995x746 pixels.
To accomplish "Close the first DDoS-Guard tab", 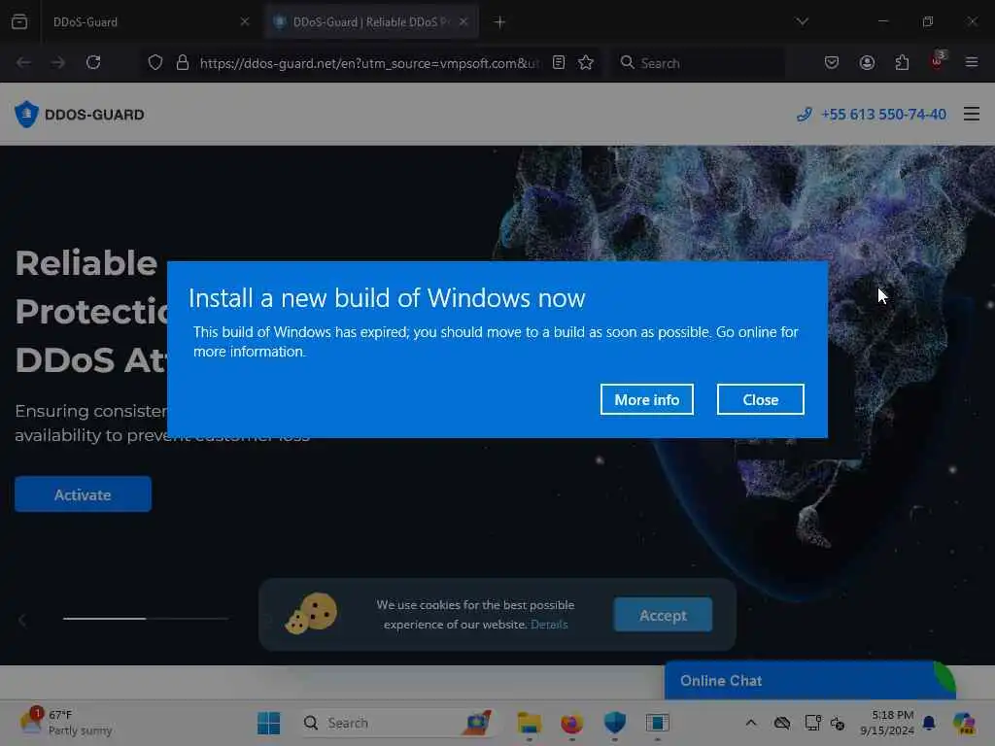I will (x=244, y=22).
